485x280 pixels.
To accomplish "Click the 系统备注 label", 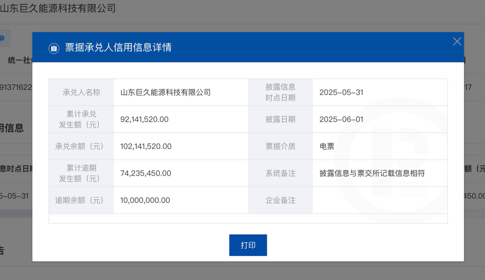I will click(x=281, y=173).
